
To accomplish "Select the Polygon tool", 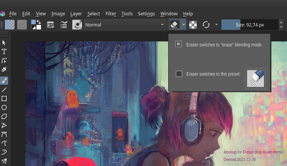I will (x=4, y=116).
